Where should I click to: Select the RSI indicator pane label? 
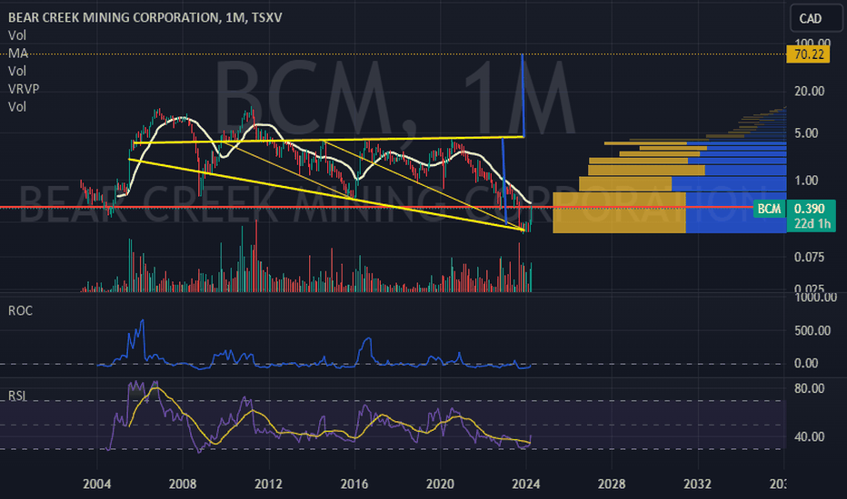pos(16,396)
